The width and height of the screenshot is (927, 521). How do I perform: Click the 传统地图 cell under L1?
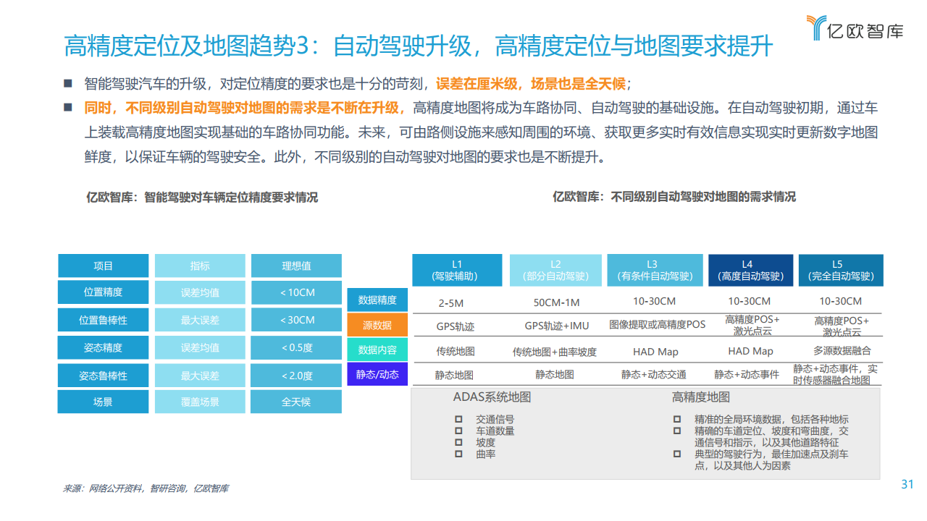click(x=455, y=352)
